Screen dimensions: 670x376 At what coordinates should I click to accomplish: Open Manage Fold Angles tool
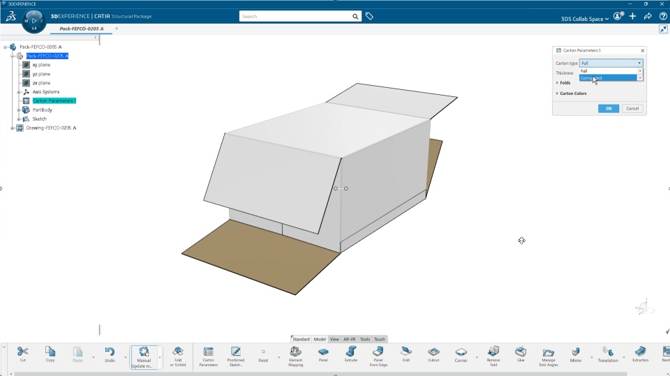coord(549,356)
